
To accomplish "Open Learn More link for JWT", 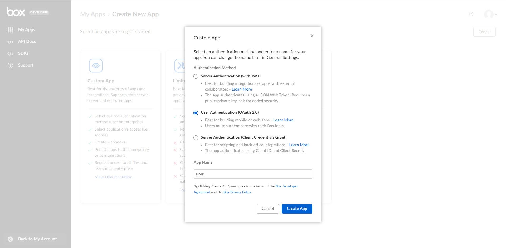I will (x=242, y=89).
